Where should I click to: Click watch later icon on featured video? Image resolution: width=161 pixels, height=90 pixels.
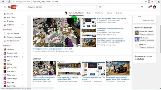pyautogui.click(x=79, y=45)
